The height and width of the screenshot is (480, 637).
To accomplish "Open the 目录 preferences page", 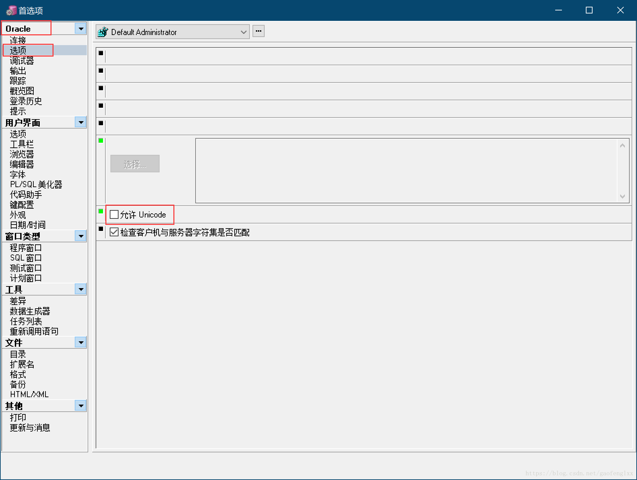I will pos(18,354).
